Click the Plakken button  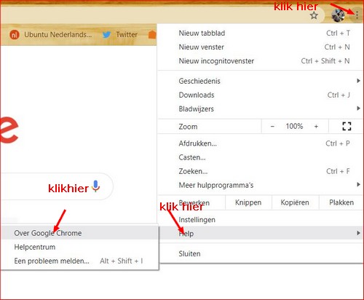[341, 202]
